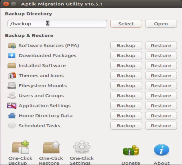Click the Select backup directory button
The height and width of the screenshot is (165, 182).
(126, 24)
